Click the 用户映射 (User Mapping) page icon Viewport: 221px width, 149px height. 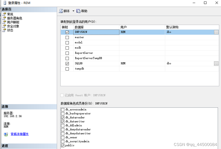[7, 22]
